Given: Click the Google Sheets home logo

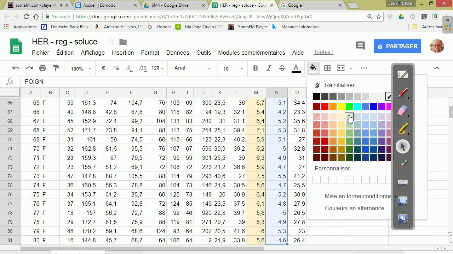Looking at the screenshot, I should click(16, 46).
